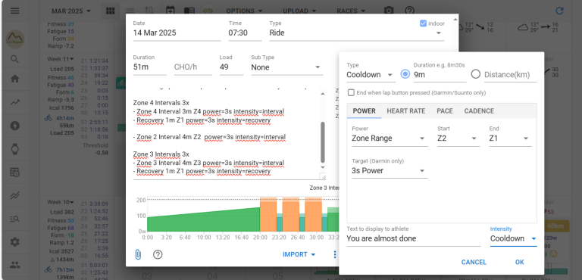The image size is (582, 280).
Task: Select the Distance(km) radio button
Action: tap(475, 74)
